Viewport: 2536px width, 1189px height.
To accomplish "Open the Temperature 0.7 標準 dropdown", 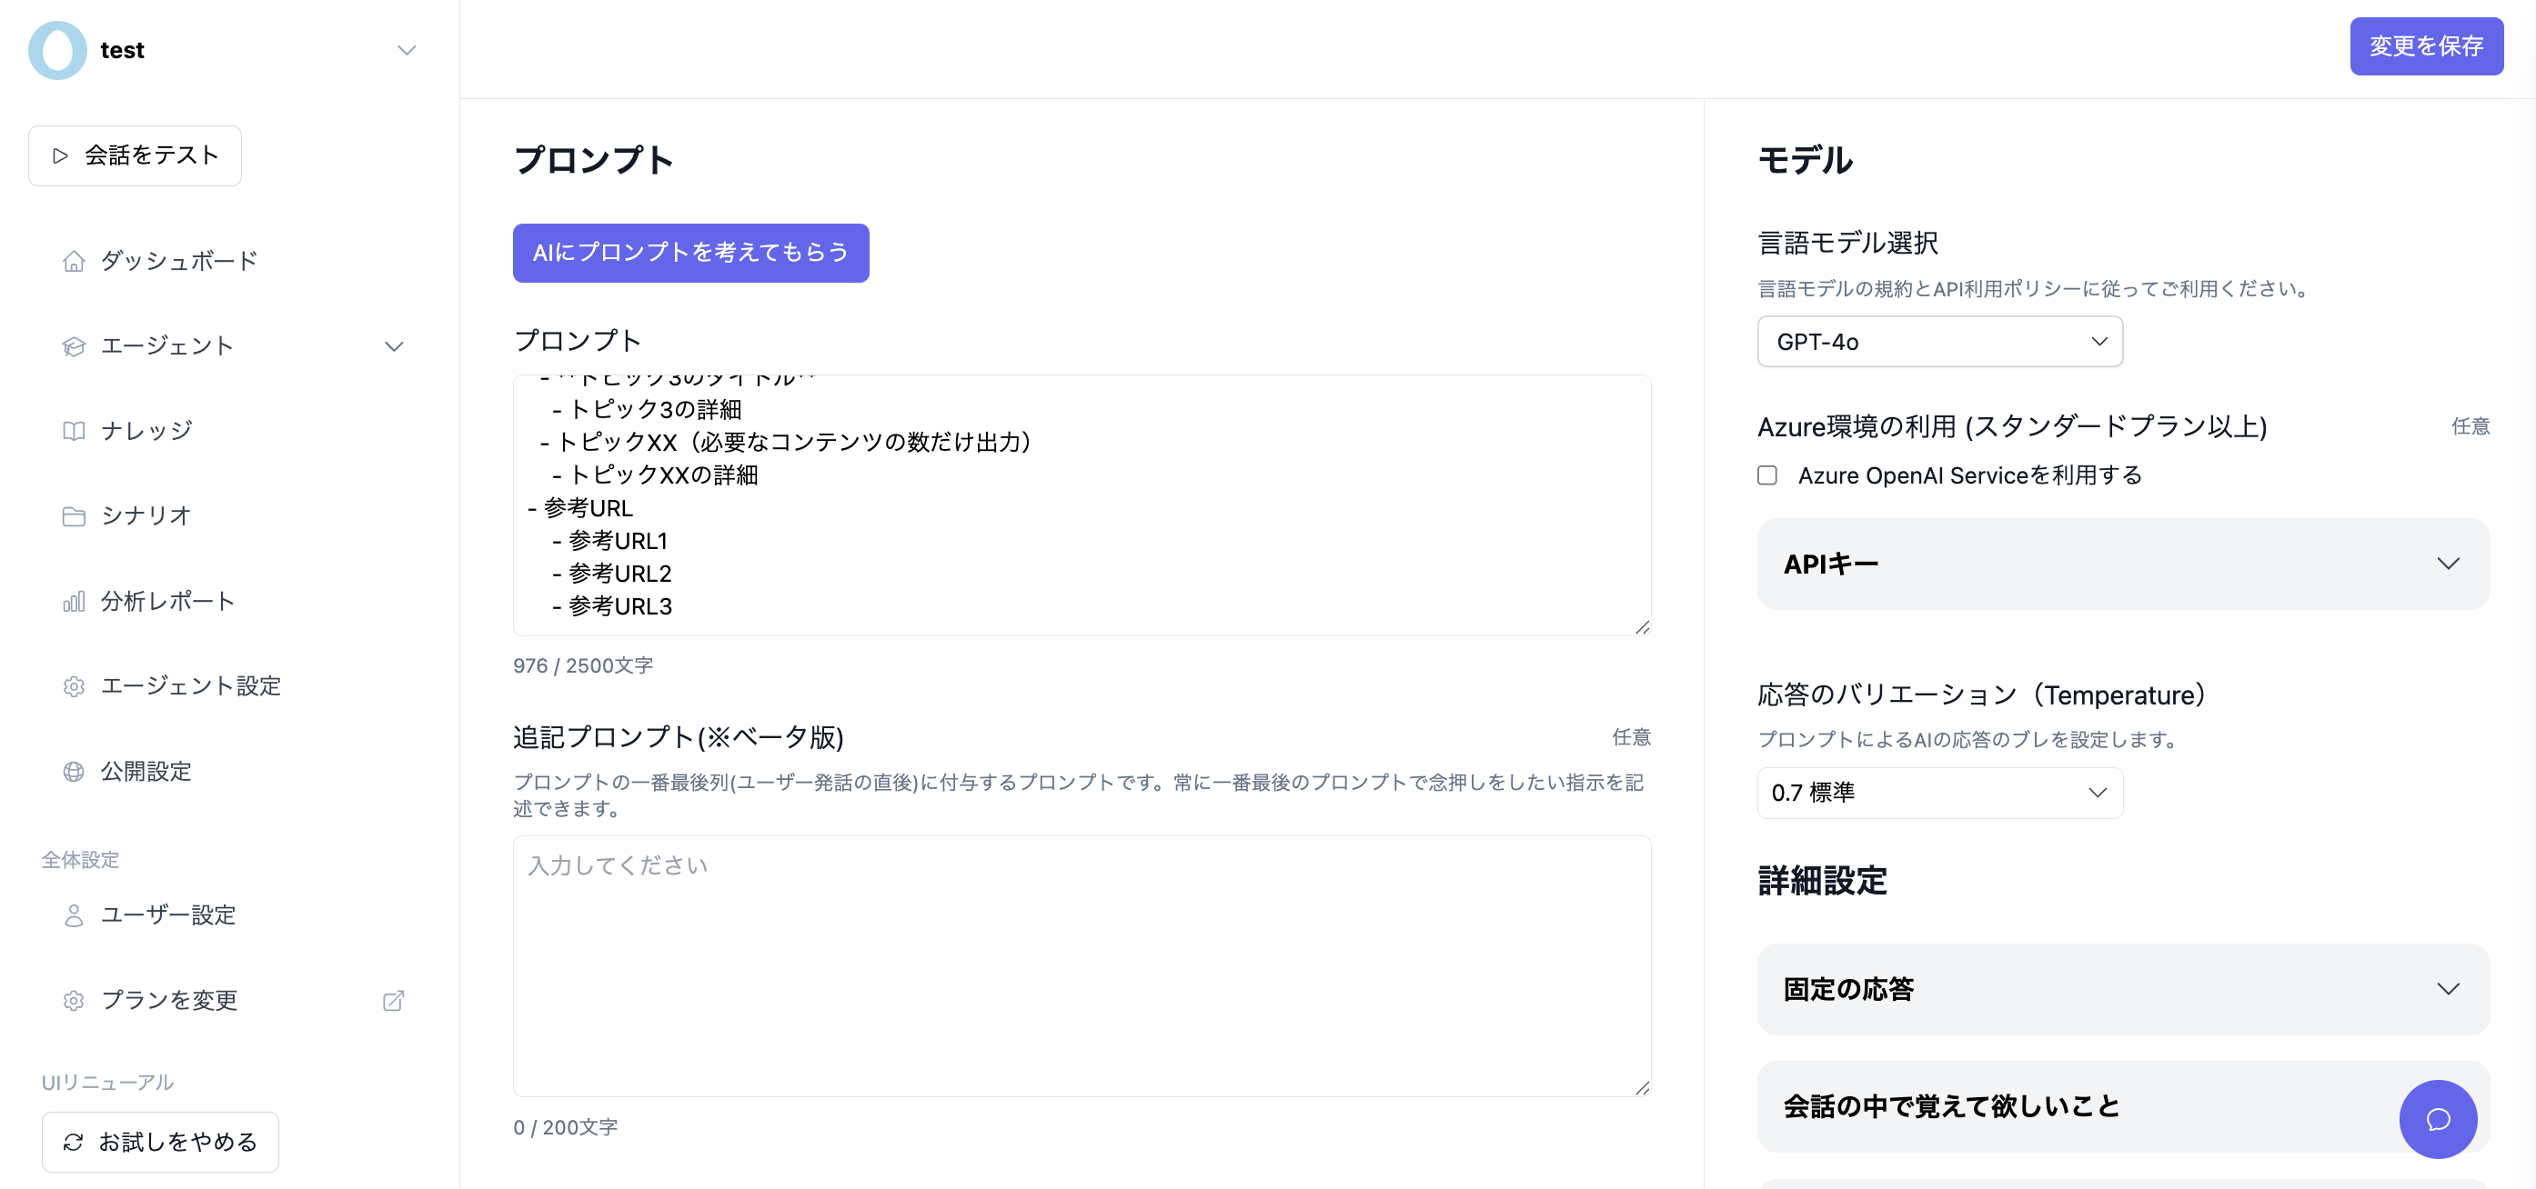I will 1938,792.
